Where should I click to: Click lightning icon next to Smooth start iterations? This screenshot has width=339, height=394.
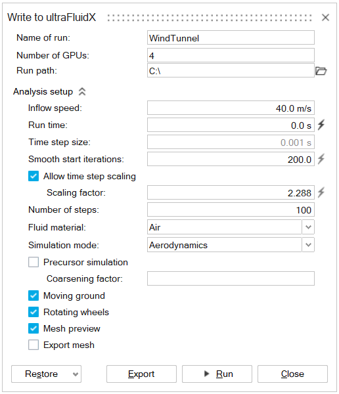(321, 159)
